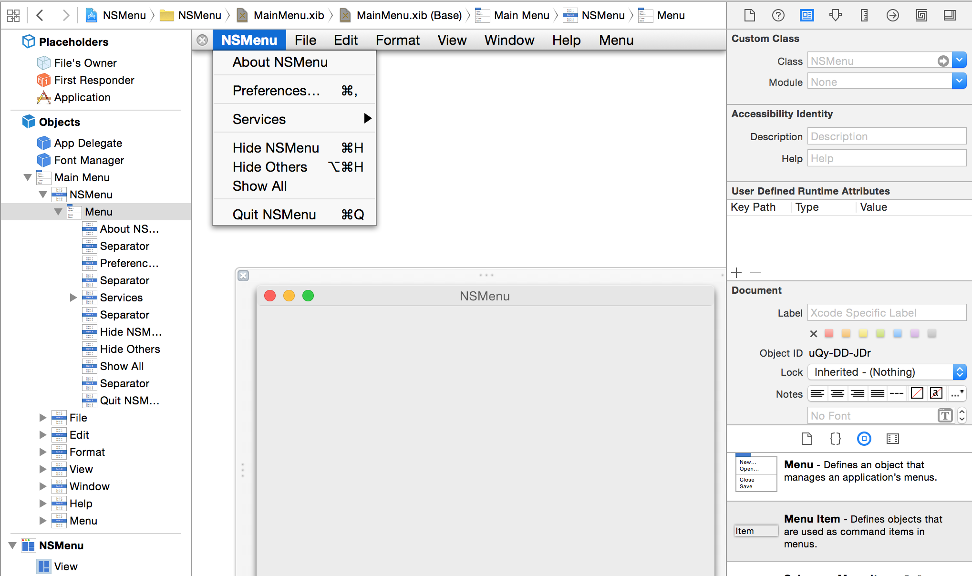Open the related items grid icon
This screenshot has width=972, height=576.
[x=13, y=15]
